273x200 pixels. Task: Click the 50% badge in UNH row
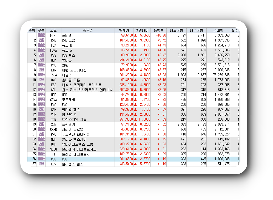41,144
